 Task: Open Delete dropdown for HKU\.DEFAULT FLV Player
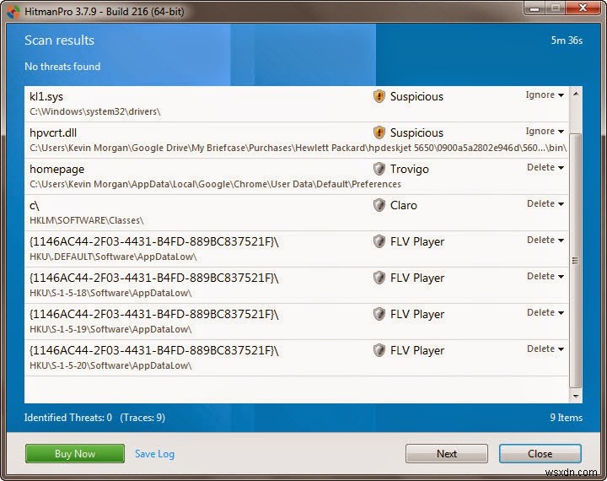pos(545,240)
